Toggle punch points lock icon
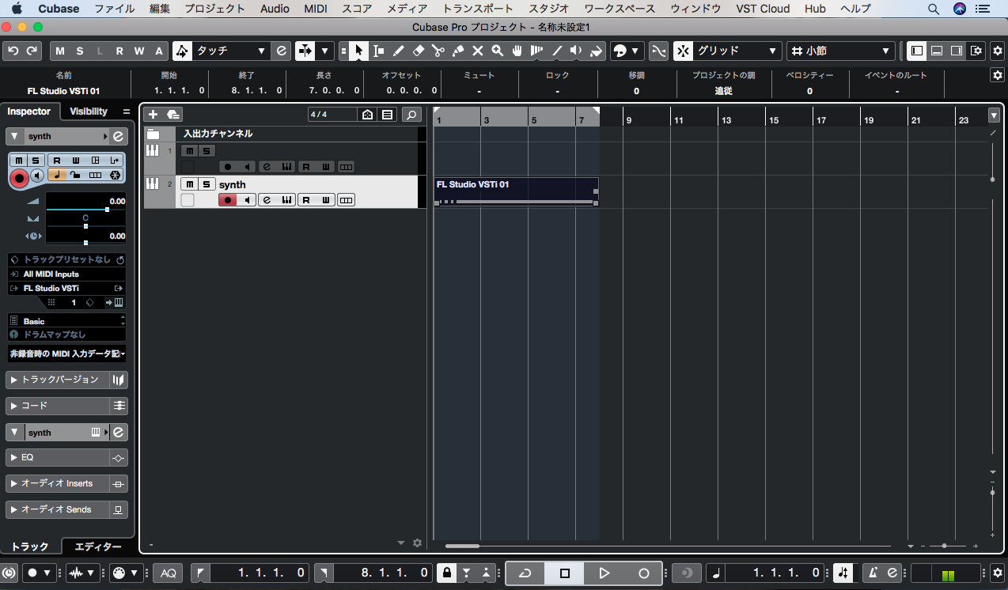Screen dimensions: 1008x590 (446, 573)
